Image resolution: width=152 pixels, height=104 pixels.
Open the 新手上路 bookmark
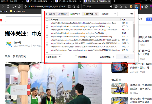pos(4,11)
